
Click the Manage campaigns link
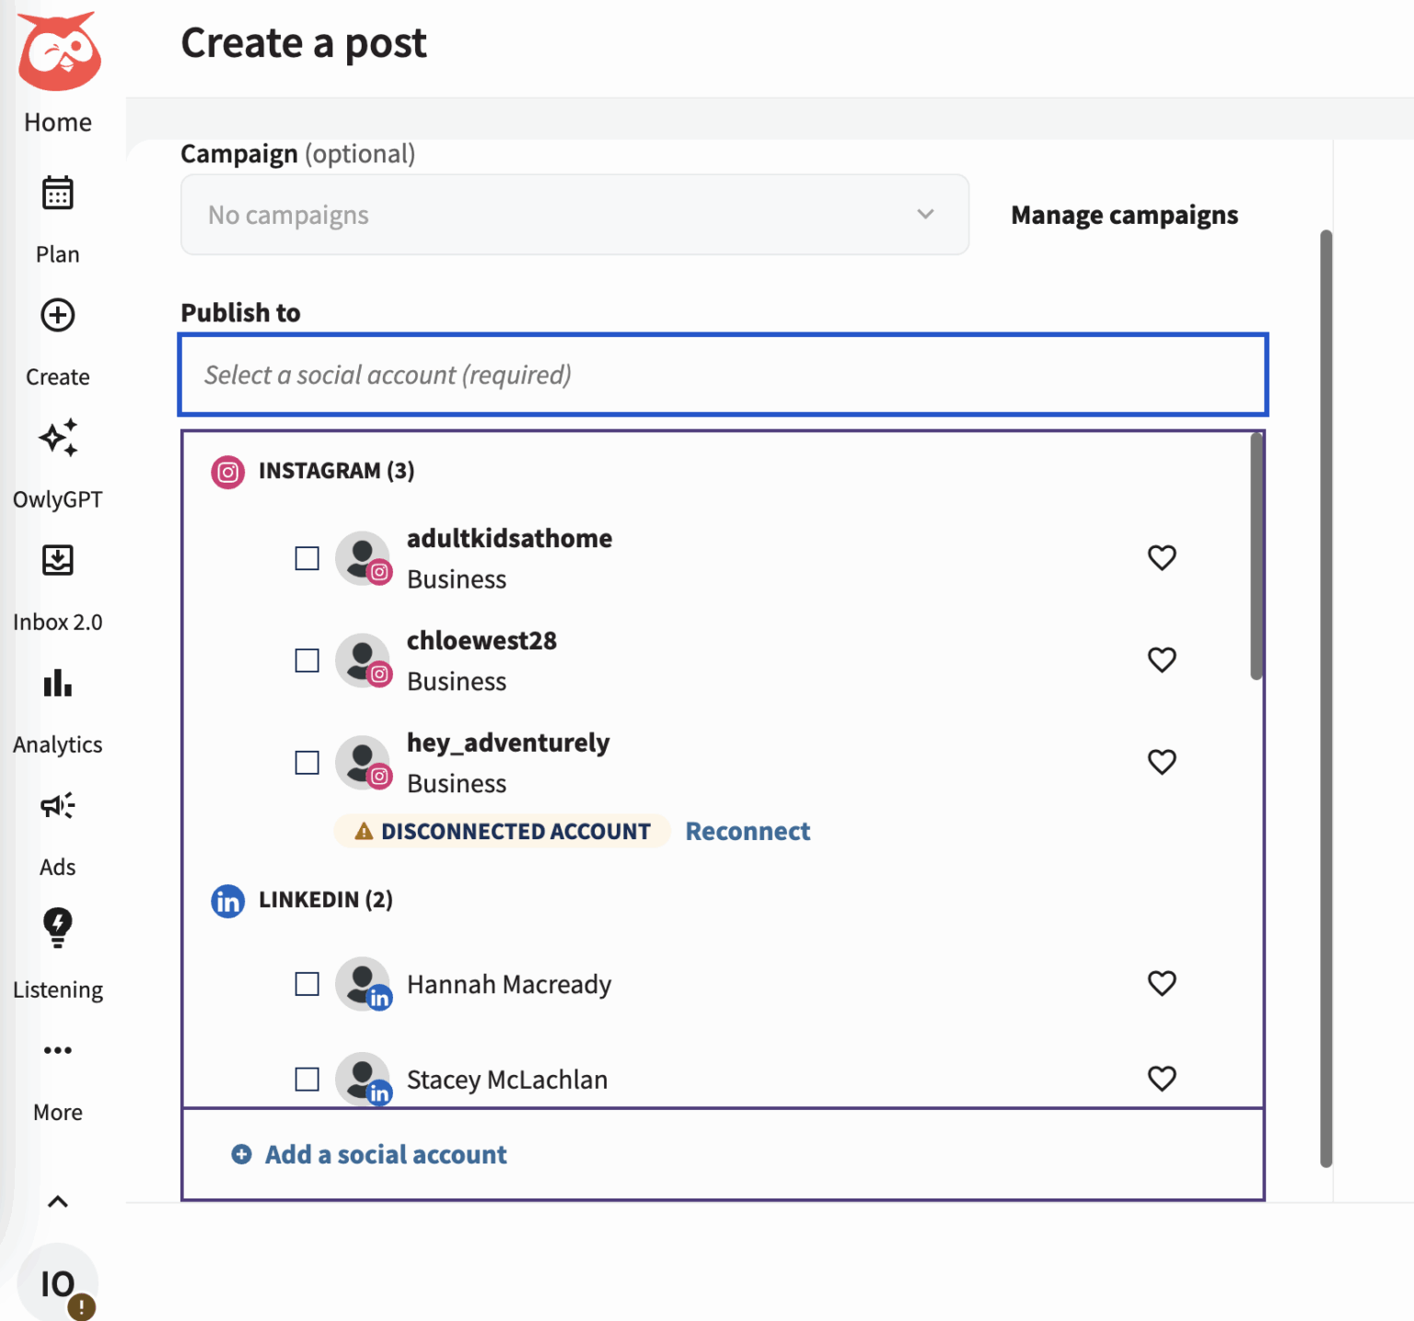[x=1124, y=215]
